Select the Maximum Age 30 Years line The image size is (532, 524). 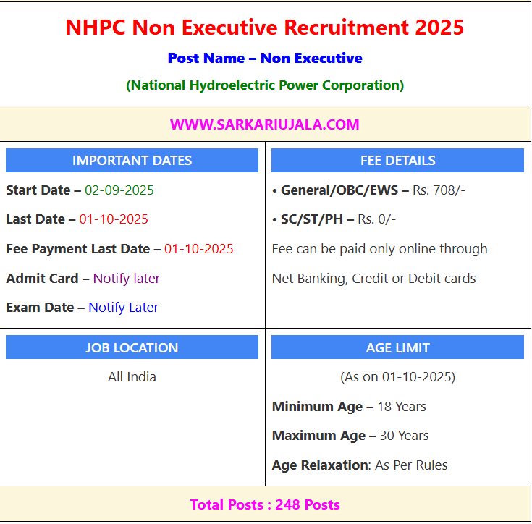350,436
